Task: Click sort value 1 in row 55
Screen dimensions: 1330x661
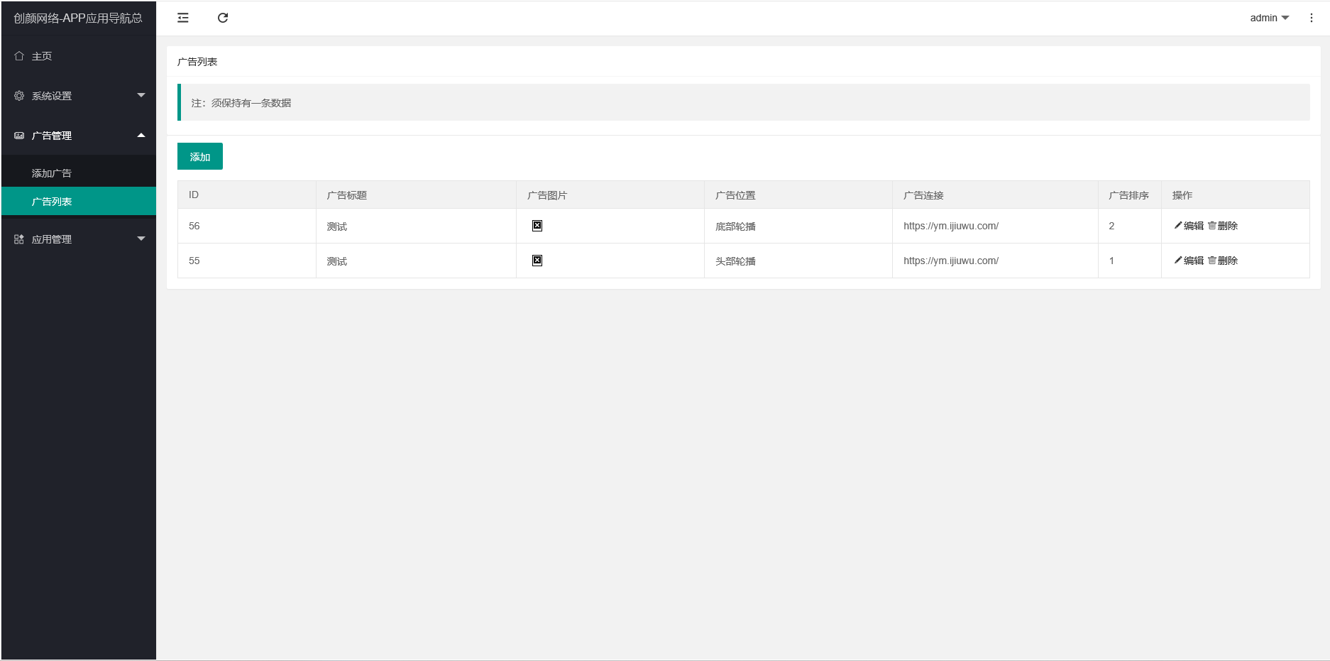Action: [1111, 261]
